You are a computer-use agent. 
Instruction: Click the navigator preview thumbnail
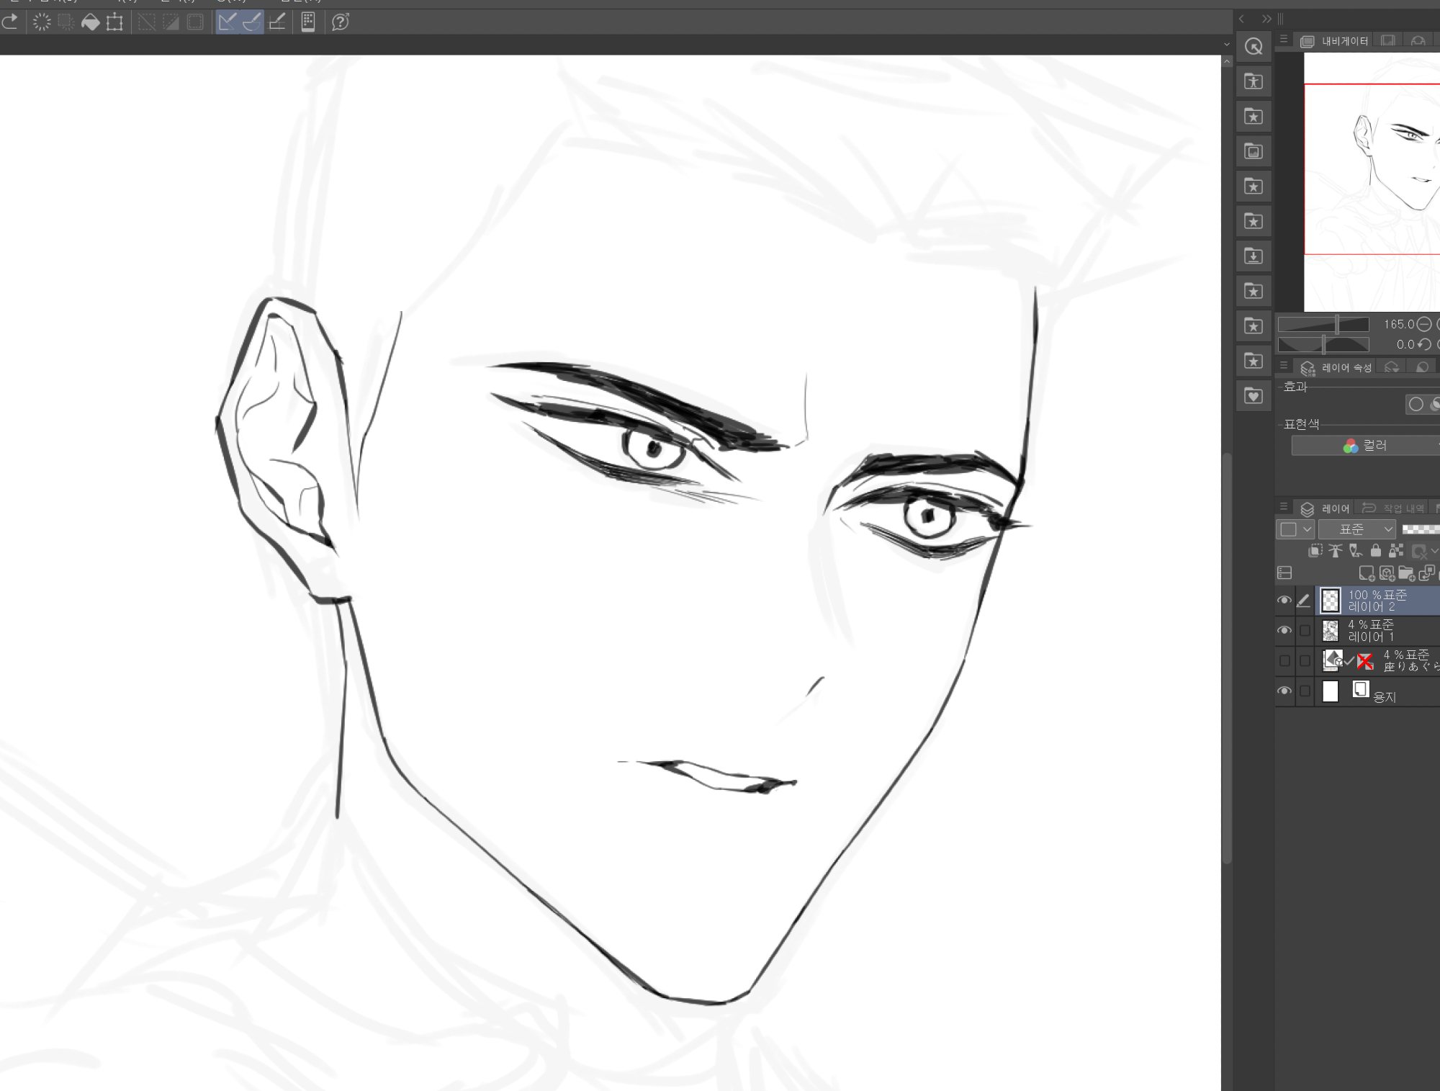pos(1372,180)
